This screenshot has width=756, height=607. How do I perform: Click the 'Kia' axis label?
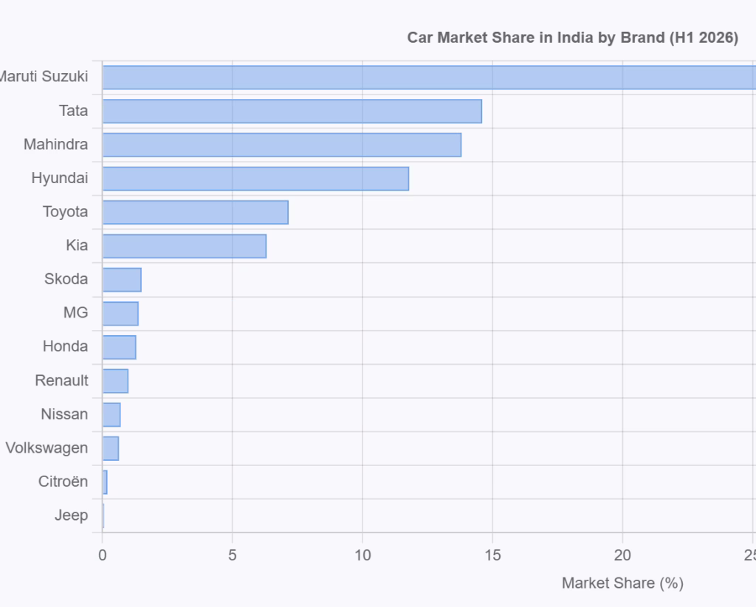coord(77,245)
